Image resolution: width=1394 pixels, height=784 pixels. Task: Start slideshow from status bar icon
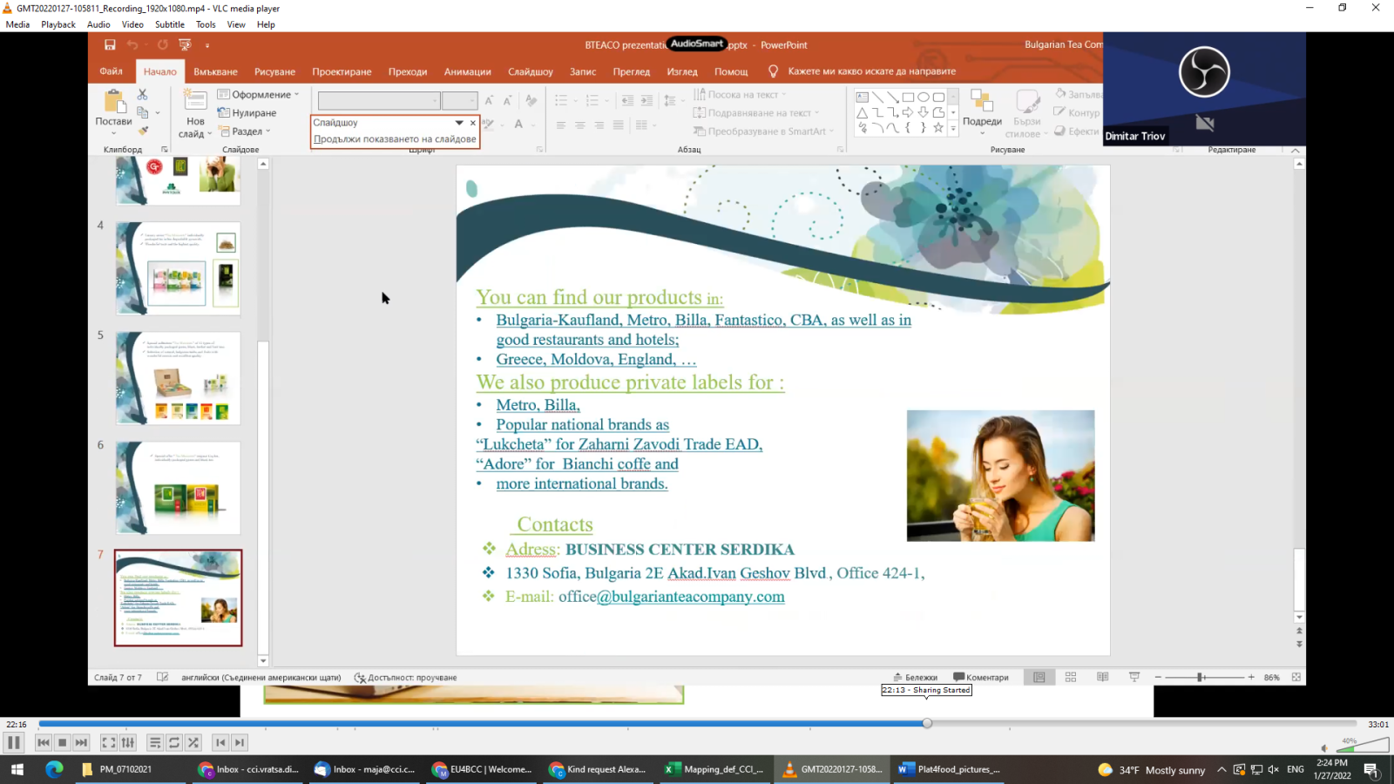point(1133,677)
